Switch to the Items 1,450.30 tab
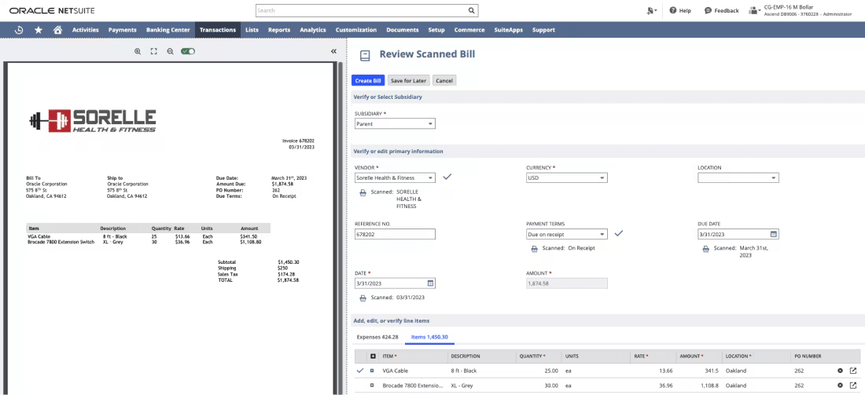The width and height of the screenshot is (865, 395). point(429,337)
